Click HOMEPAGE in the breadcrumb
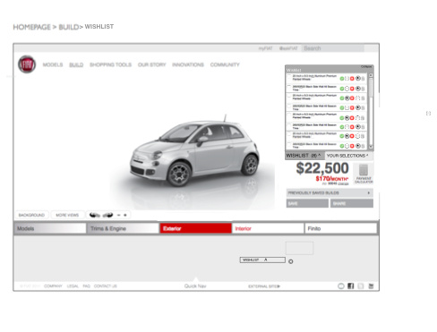The image size is (437, 332). [x=32, y=27]
